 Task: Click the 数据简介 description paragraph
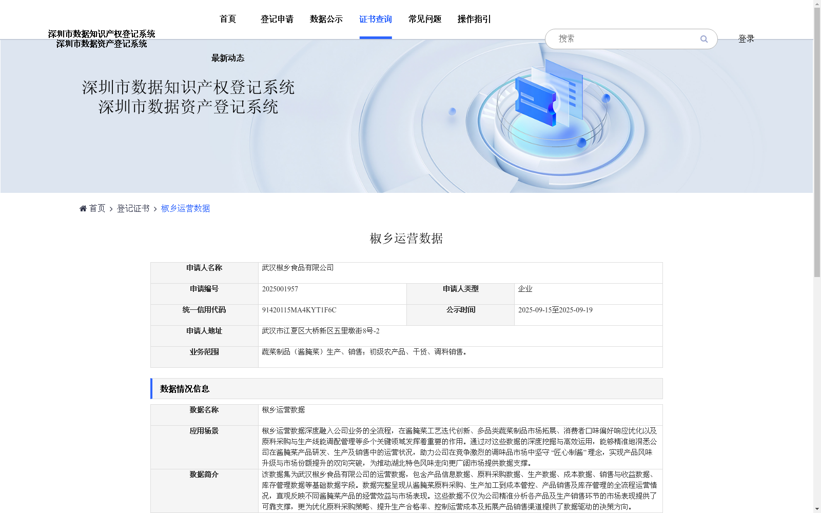click(459, 490)
